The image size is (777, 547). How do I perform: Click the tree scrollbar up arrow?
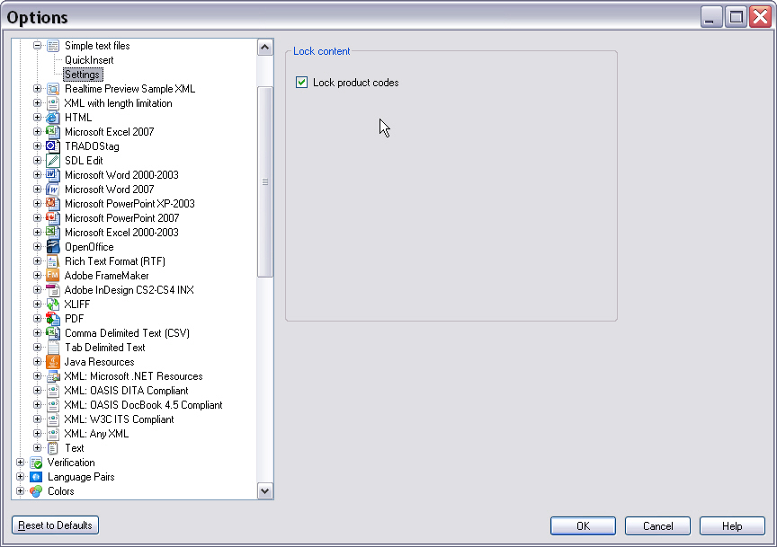265,48
